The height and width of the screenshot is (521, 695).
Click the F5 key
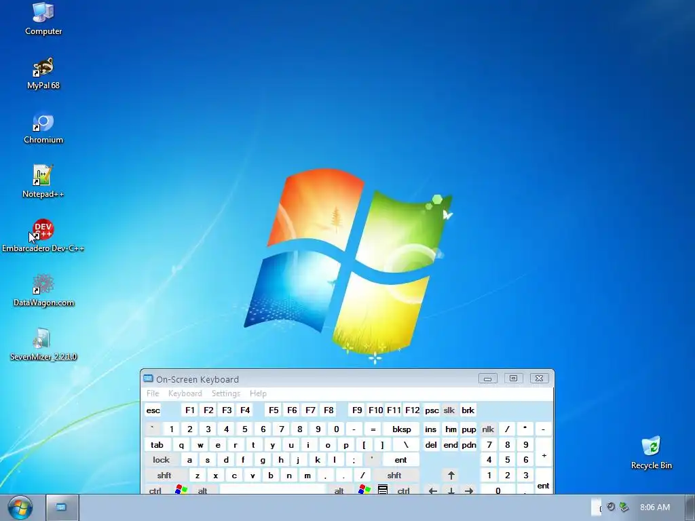[x=274, y=410]
